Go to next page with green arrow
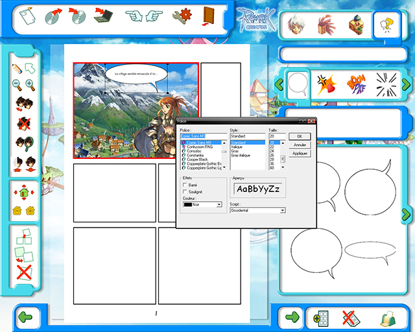415x332 pixels. (x=292, y=317)
